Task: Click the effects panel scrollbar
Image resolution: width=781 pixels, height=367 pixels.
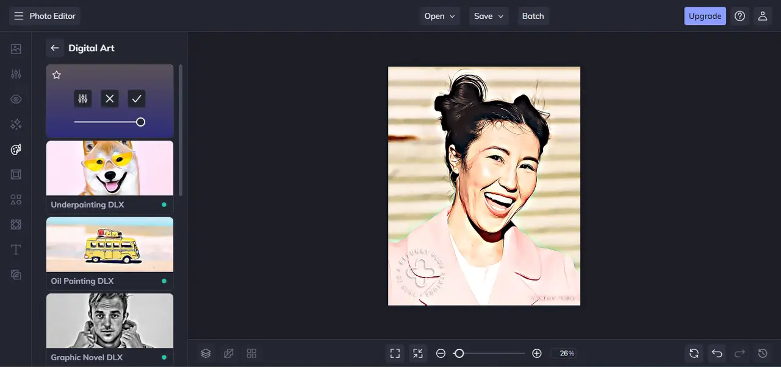Action: pyautogui.click(x=181, y=129)
